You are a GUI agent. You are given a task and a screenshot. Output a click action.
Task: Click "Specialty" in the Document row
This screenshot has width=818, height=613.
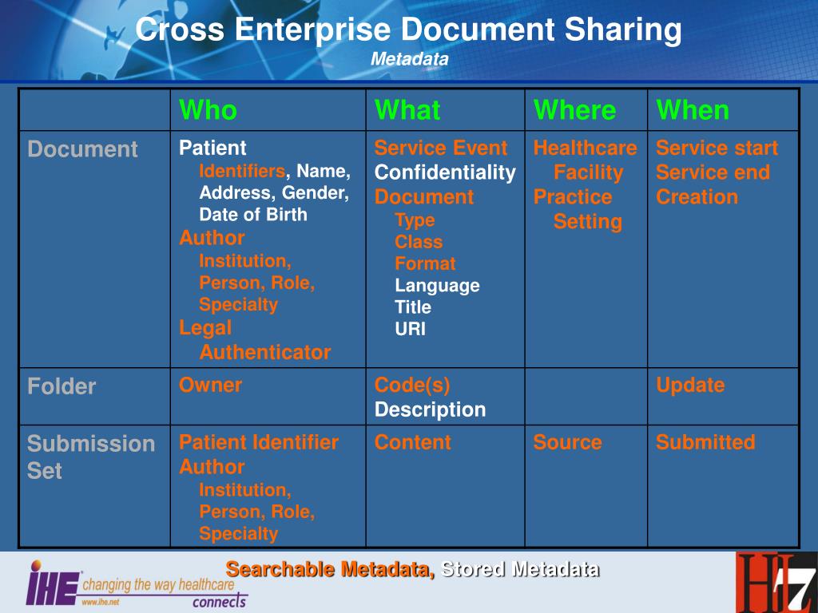[238, 305]
